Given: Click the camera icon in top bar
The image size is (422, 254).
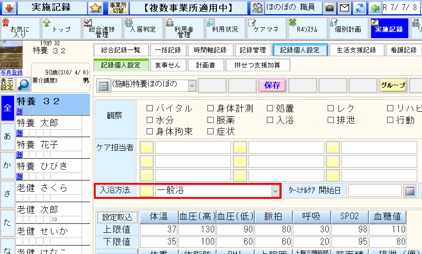Looking at the screenshot, I should pyautogui.click(x=329, y=8).
